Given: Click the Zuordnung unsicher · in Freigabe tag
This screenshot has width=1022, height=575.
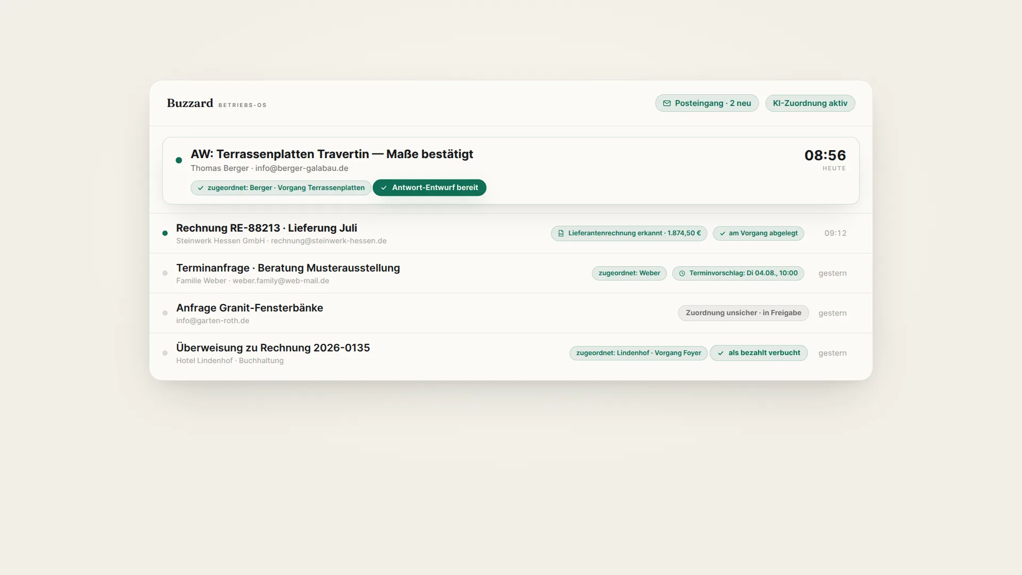Looking at the screenshot, I should pos(744,313).
